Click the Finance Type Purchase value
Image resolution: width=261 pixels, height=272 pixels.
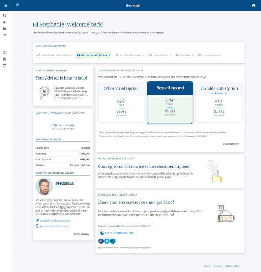85,148
